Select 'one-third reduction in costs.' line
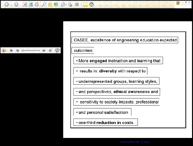 coord(106,122)
